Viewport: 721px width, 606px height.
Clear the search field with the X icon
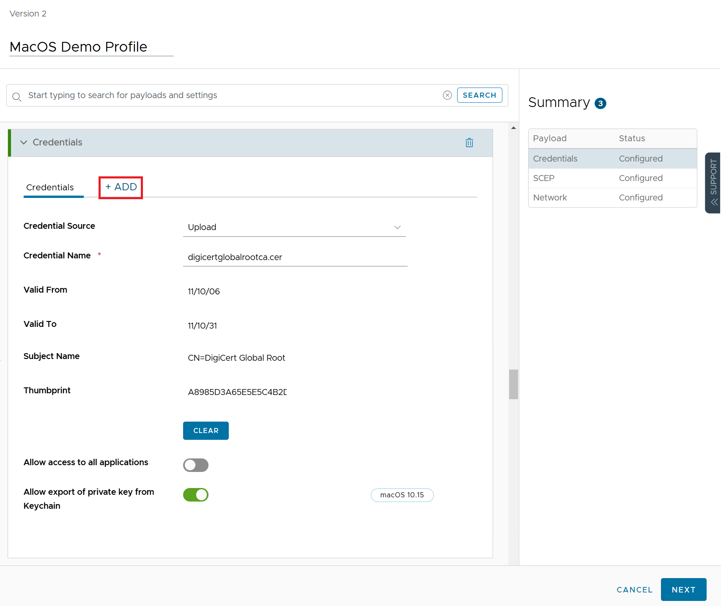tap(447, 95)
